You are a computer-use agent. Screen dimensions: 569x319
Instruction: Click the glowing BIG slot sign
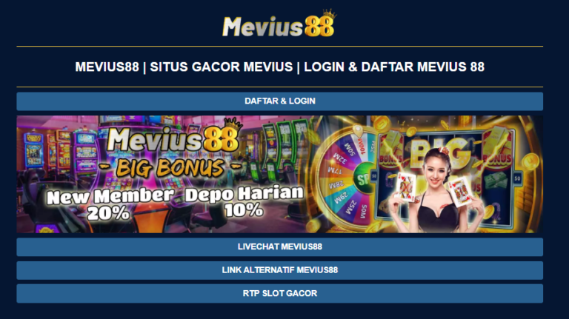(x=439, y=152)
